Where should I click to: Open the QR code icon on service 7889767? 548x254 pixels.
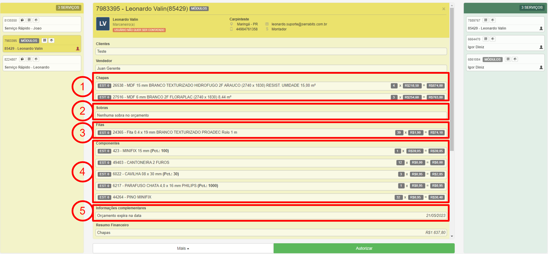[486, 20]
